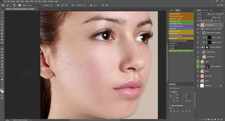This screenshot has width=225, height=121.
Task: Delete the selected layer with trash icon
Action: coord(221,119)
